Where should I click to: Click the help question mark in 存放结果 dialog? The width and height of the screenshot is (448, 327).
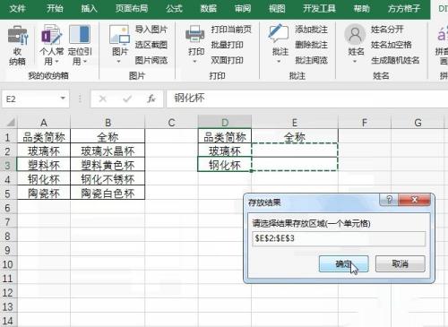(389, 200)
